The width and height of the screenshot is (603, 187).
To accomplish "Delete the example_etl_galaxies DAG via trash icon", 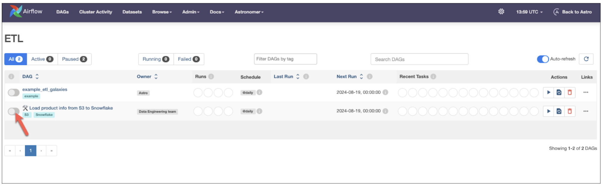I will pyautogui.click(x=570, y=92).
